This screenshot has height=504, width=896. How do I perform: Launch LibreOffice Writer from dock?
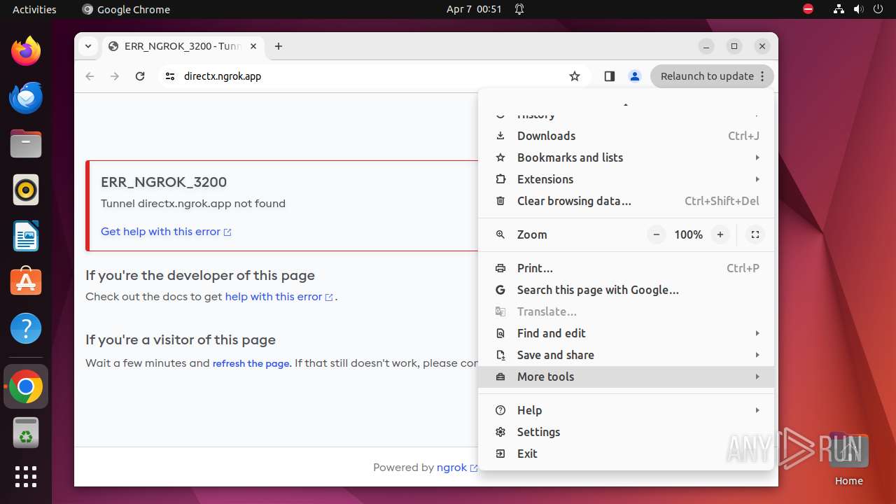[26, 236]
